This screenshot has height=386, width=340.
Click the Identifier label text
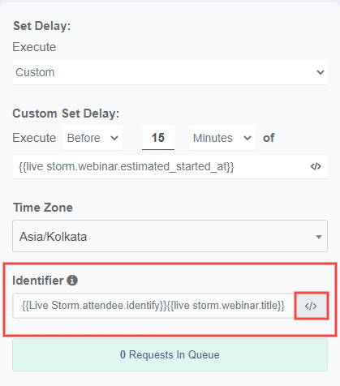point(38,281)
